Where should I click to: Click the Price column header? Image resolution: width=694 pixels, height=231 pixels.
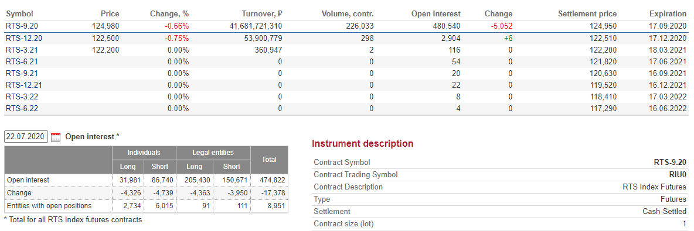pyautogui.click(x=110, y=13)
